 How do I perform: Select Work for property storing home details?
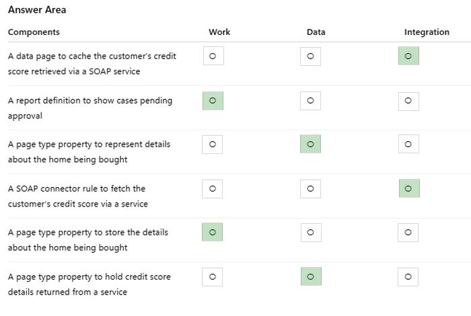pos(213,233)
